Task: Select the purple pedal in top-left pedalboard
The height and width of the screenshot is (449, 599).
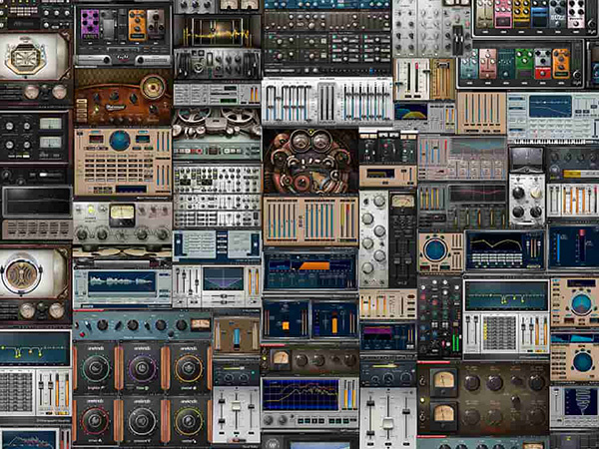Action: pyautogui.click(x=90, y=24)
